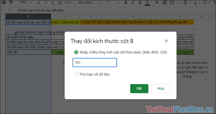Click cell 'Số tiền bạn tính bỏ vào tiết kiệ'

(x=28, y=22)
